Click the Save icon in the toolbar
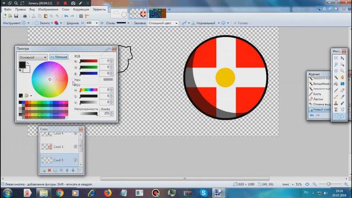 (x=16, y=16)
